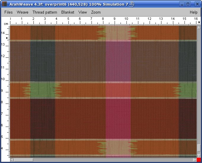This screenshot has height=163, width=202.
Task: Click the vertical scrollbar down arrow
Action: [199, 156]
